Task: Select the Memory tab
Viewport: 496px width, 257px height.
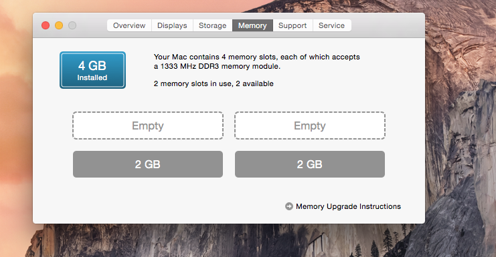Action: pos(252,25)
